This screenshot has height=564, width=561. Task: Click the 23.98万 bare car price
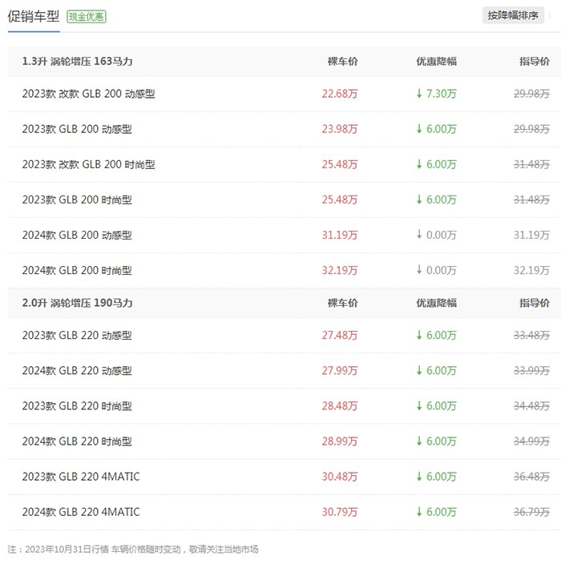(340, 129)
